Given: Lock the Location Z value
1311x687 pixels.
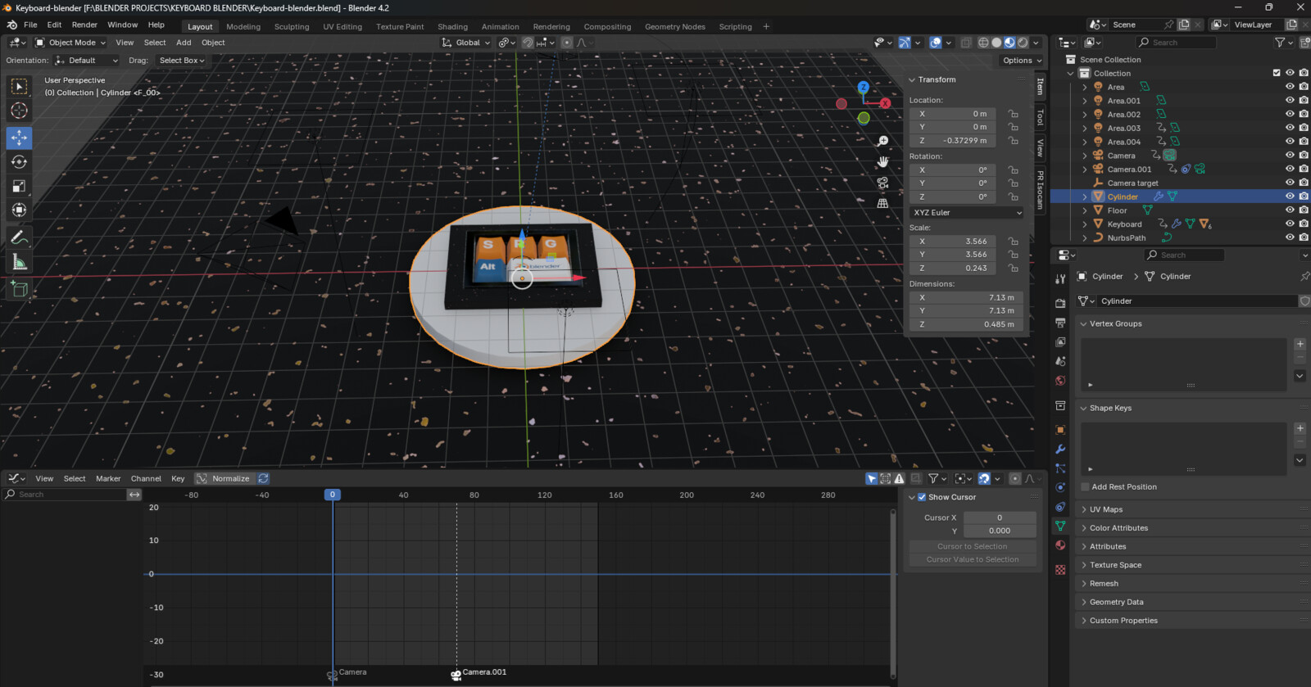Looking at the screenshot, I should (1014, 141).
